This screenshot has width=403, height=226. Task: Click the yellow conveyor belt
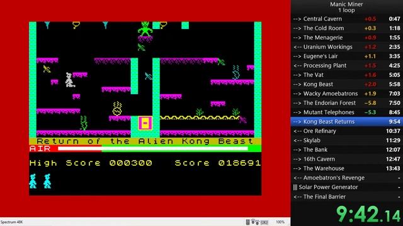[x=200, y=118]
